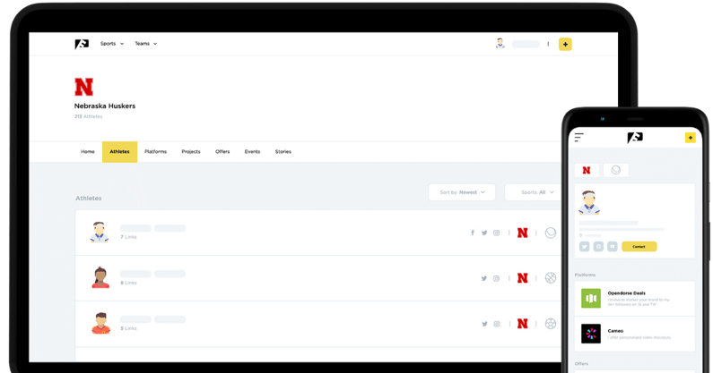Click the '213 Athletes' count text

pyautogui.click(x=88, y=116)
